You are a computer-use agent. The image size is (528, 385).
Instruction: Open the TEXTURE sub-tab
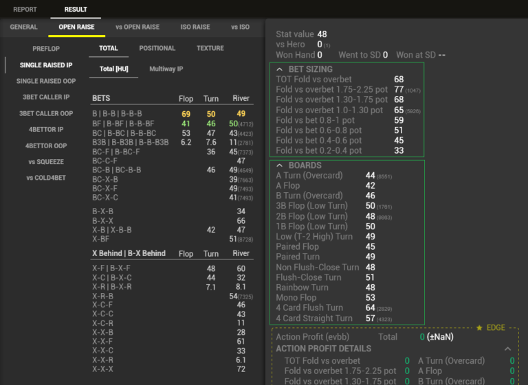click(210, 49)
